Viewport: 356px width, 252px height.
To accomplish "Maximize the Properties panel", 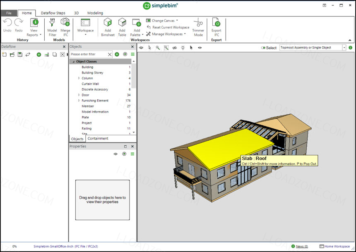I will pos(125,146).
